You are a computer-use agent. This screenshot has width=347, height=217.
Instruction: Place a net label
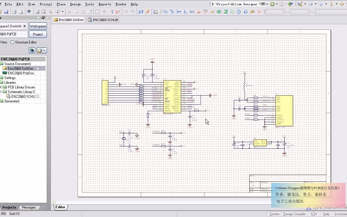coord(192,11)
